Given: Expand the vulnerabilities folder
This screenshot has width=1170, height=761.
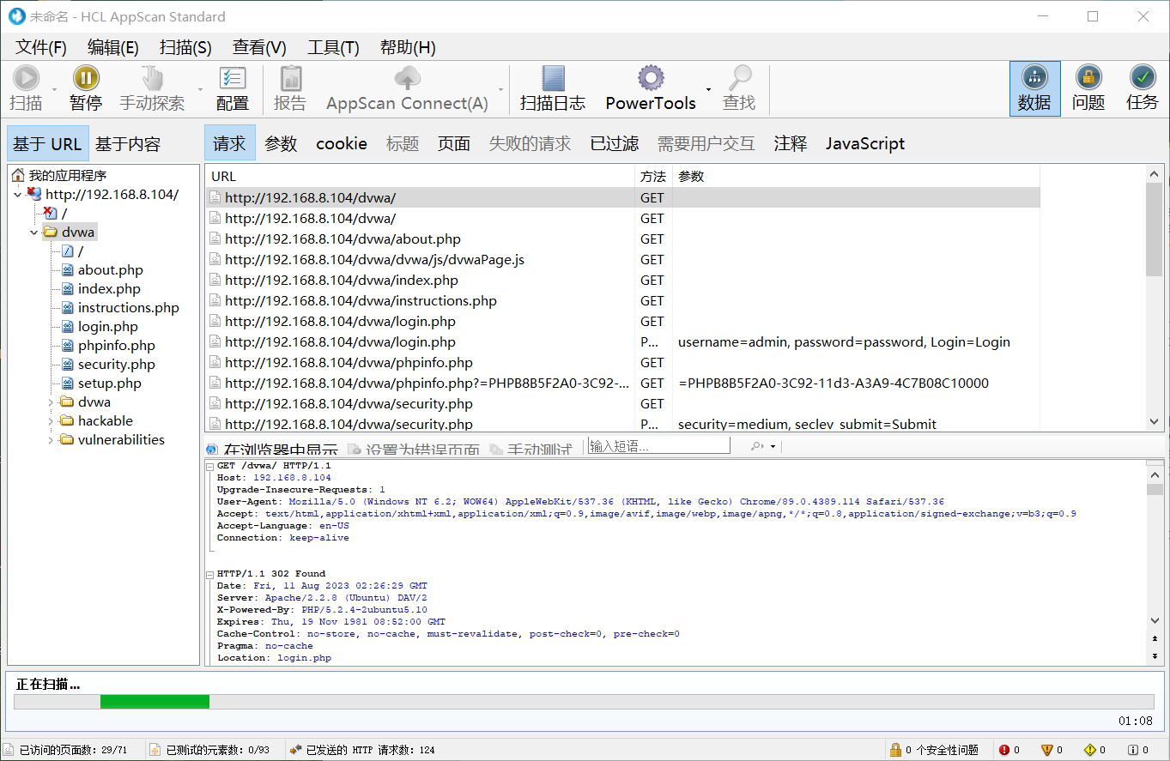Looking at the screenshot, I should pyautogui.click(x=51, y=440).
